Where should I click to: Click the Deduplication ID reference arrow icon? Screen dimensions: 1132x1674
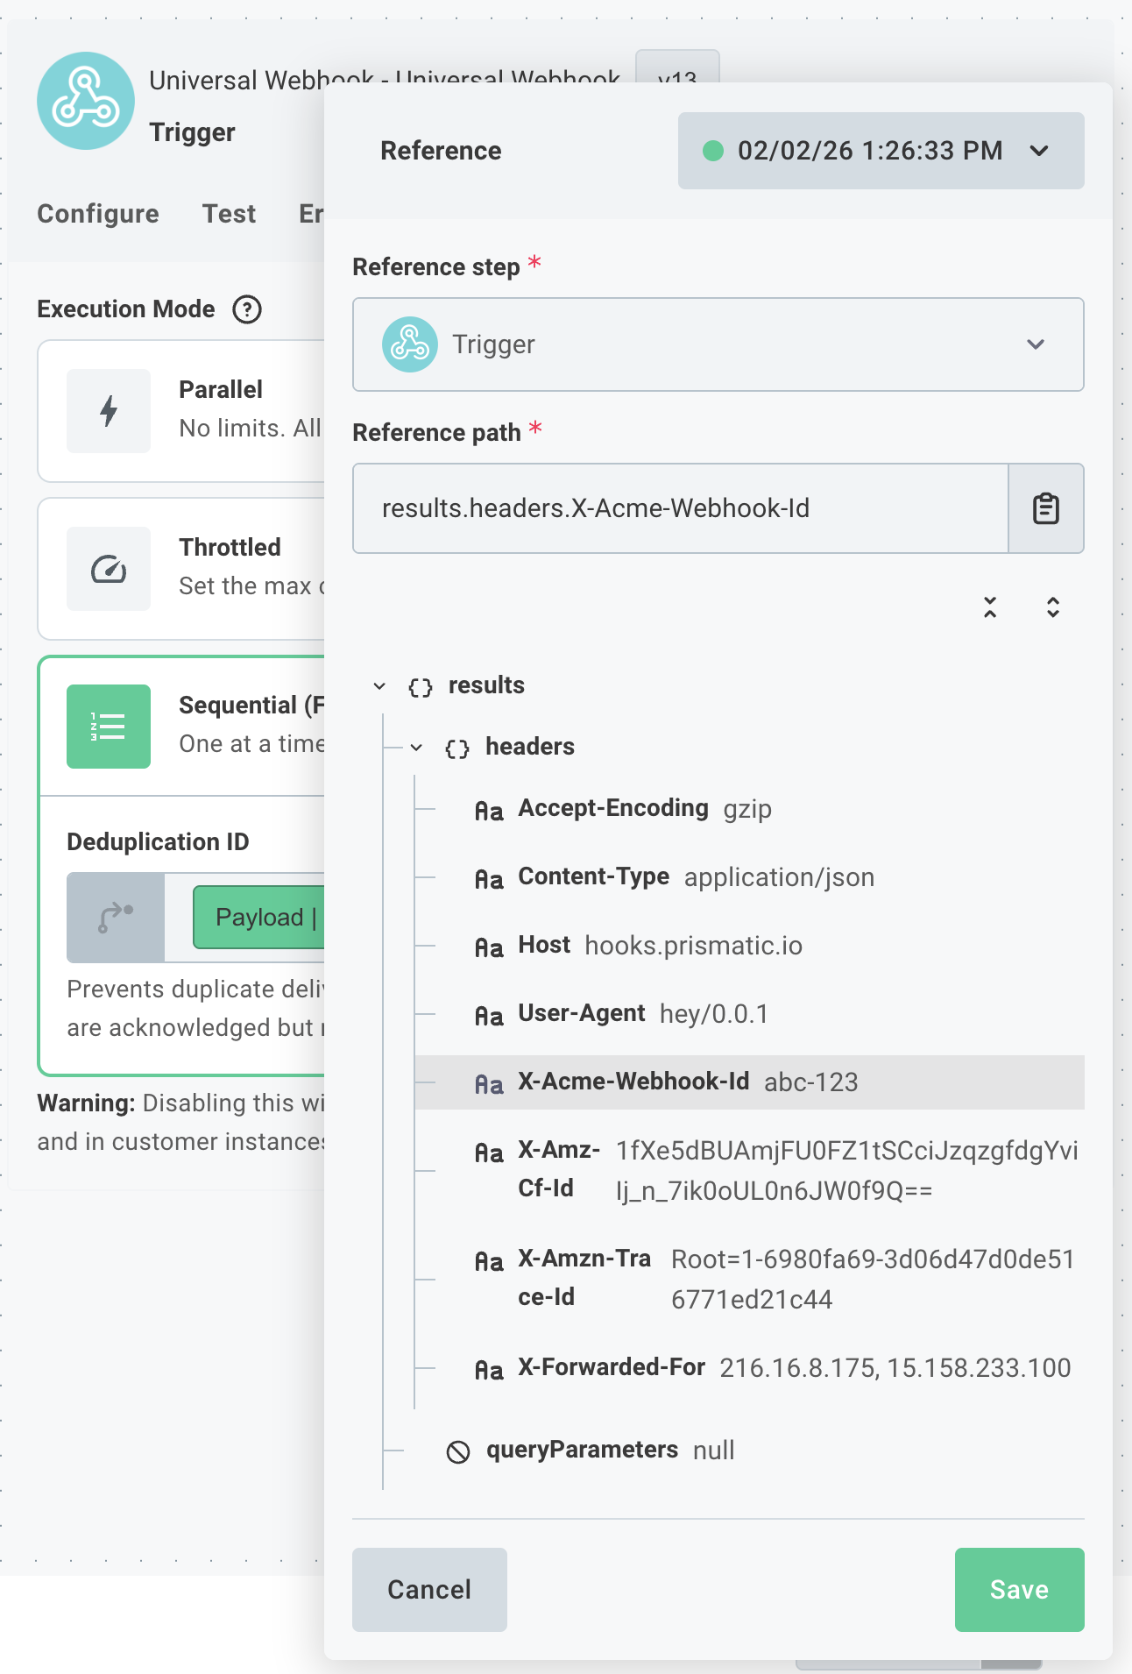[x=116, y=918]
